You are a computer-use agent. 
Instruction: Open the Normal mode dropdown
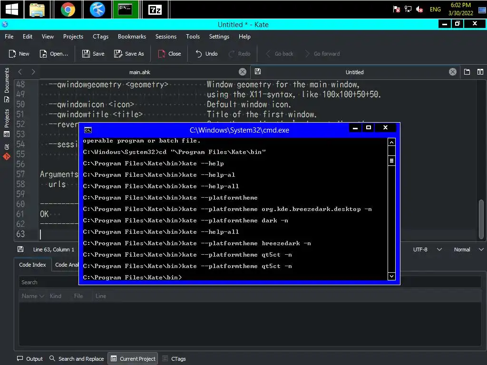pyautogui.click(x=468, y=250)
